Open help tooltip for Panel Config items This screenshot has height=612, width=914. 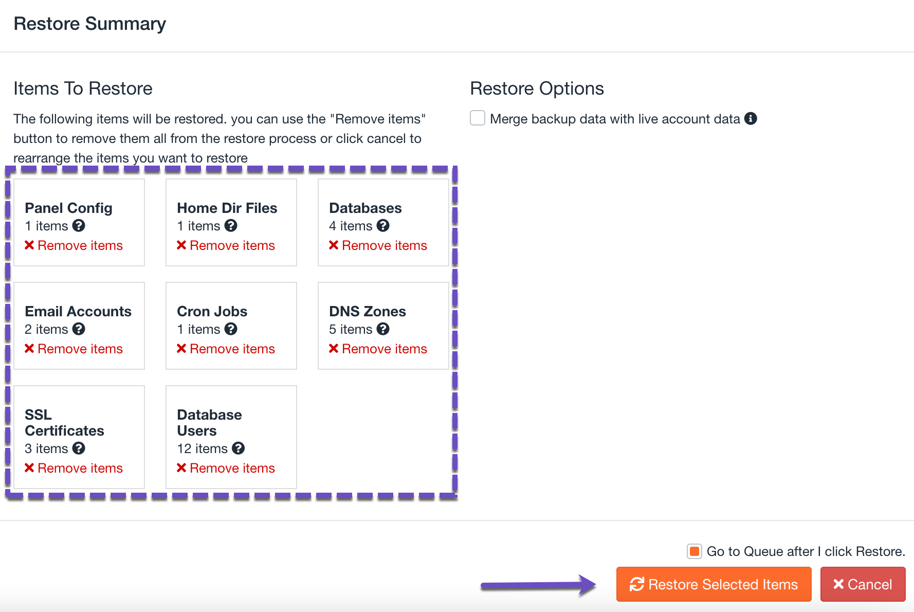[79, 226]
